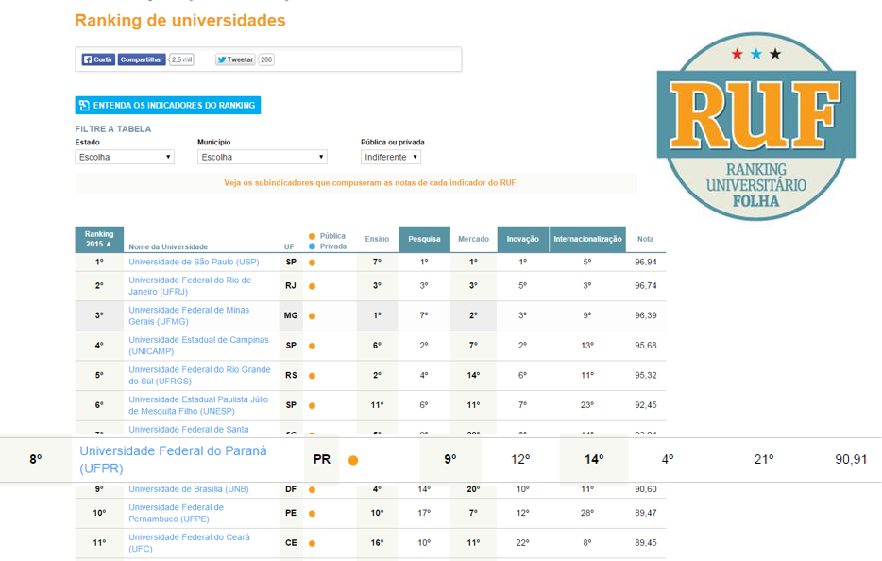Sort table by Nota column
The width and height of the screenshot is (882, 561).
pos(645,239)
